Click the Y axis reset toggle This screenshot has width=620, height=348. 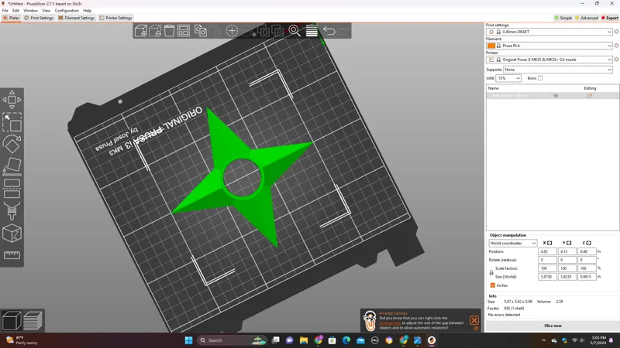pos(569,243)
